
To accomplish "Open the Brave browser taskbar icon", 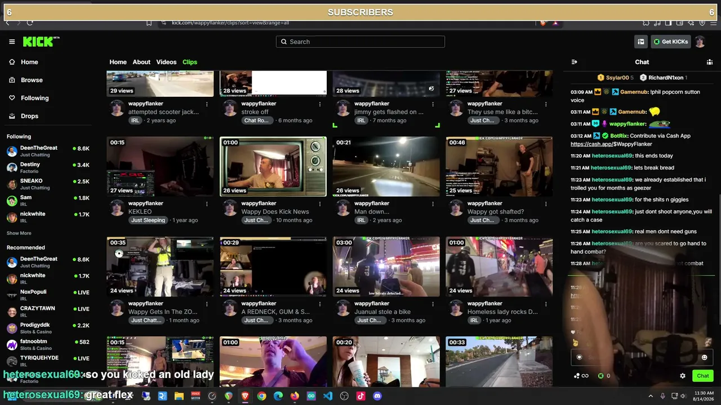I will click(x=245, y=396).
